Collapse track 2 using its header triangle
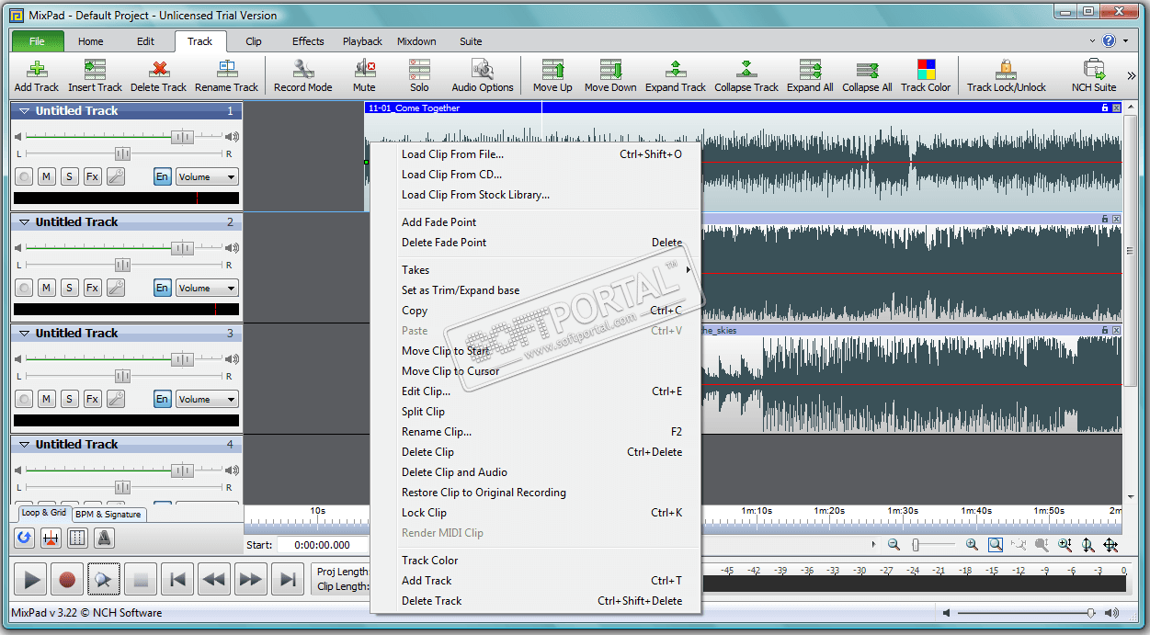The height and width of the screenshot is (635, 1150). [x=25, y=222]
